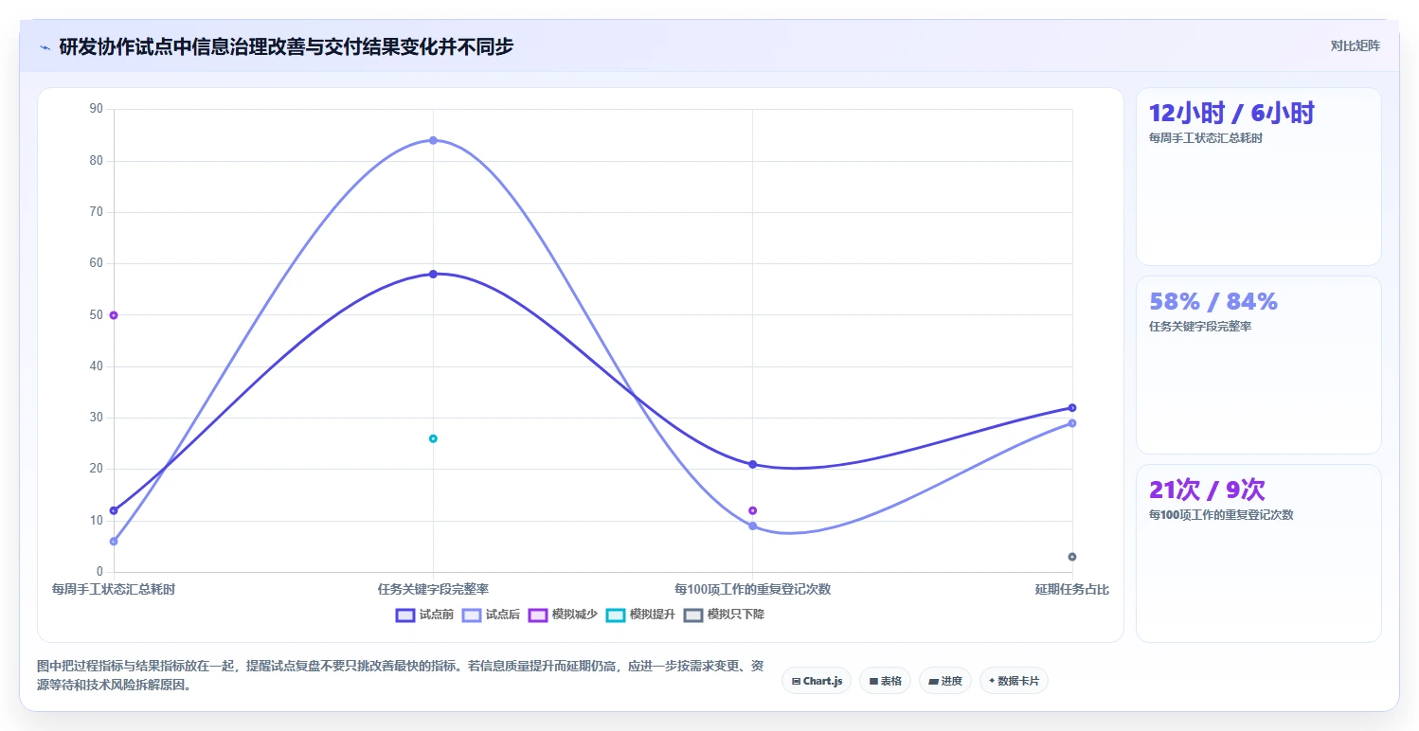Screen dimensions: 1419x731
Task: Click the 试点后 data point at 84
Action: pyautogui.click(x=433, y=140)
